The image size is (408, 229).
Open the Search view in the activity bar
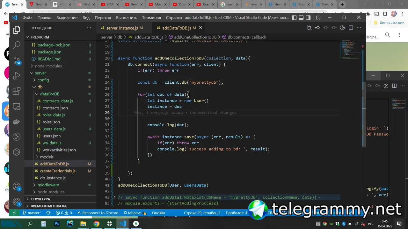click(17, 45)
